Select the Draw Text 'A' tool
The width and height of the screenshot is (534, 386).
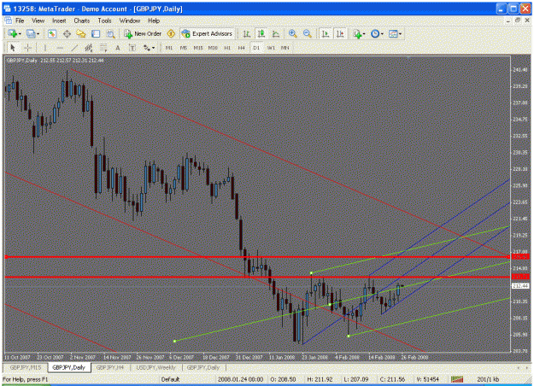(118, 48)
